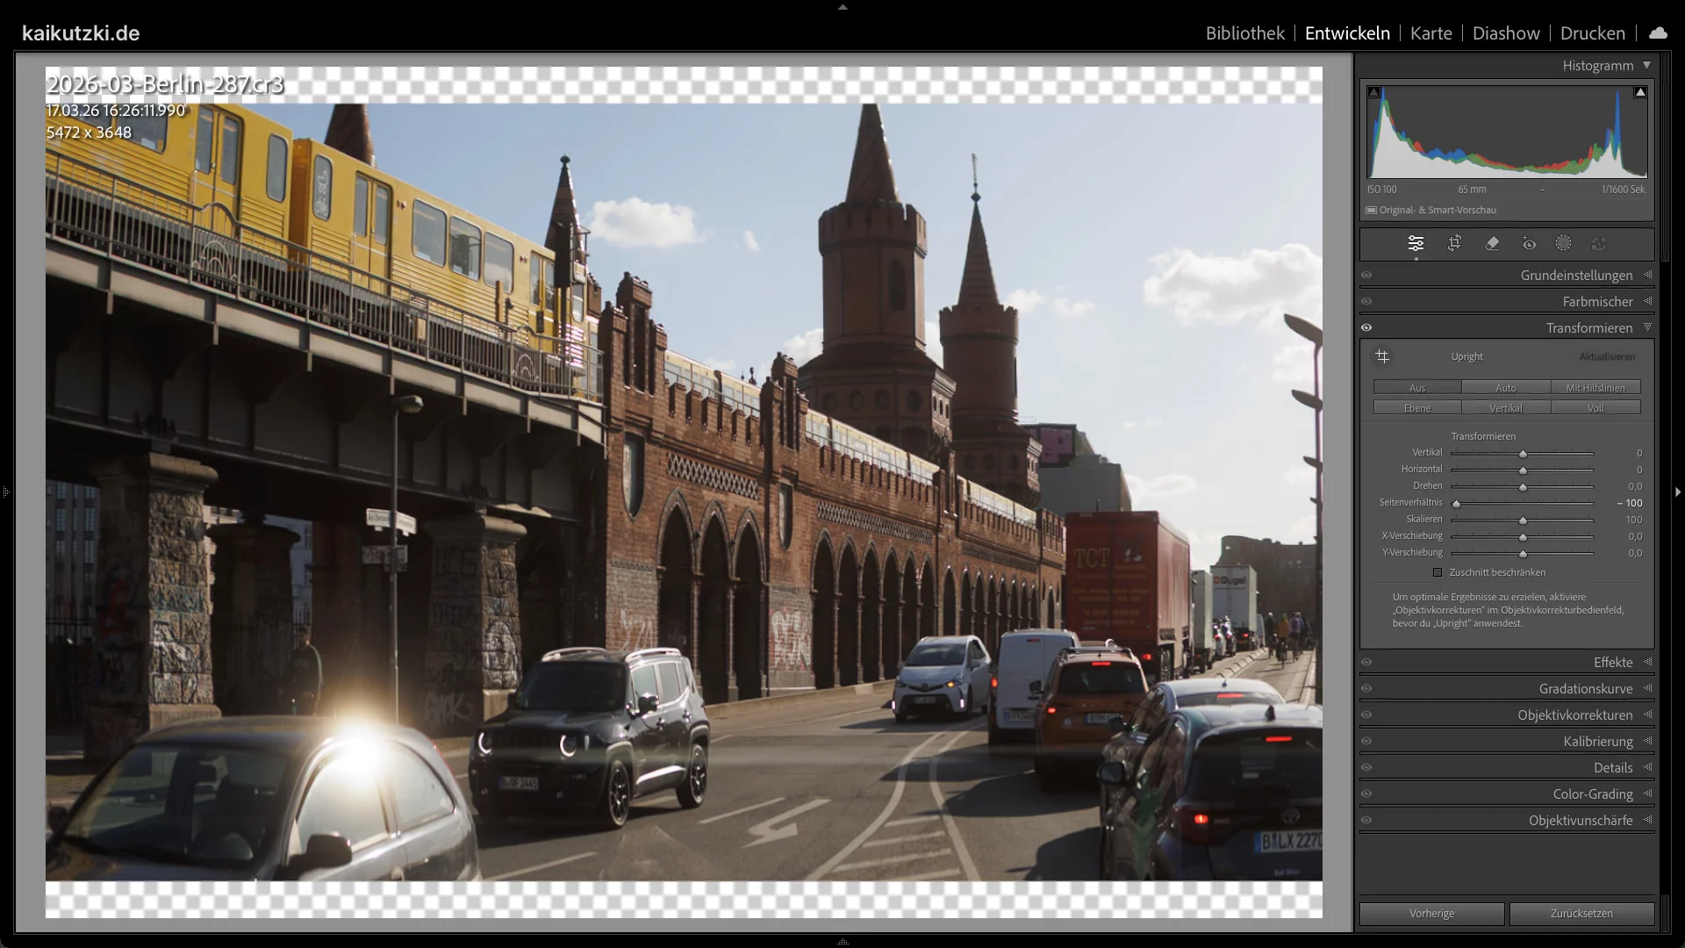Toggle shadow clipping indicator in histogram
This screenshot has height=948, width=1685.
click(1374, 92)
